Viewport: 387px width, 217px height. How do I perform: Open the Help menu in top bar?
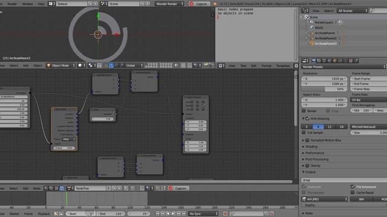(x=41, y=4)
